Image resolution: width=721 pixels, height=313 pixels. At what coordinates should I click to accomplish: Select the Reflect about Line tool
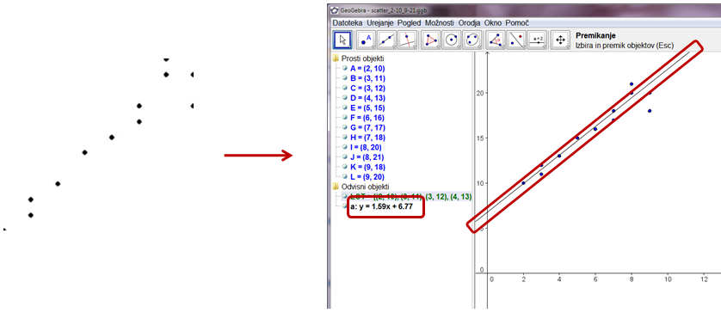click(516, 40)
